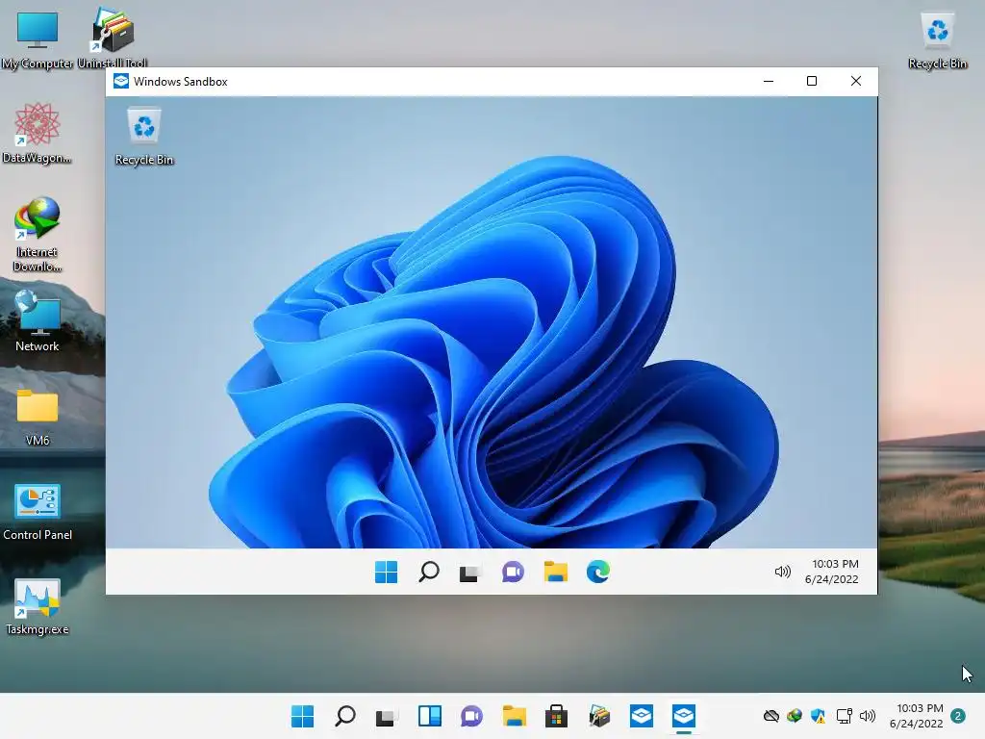Open host clock showing 6/24/2022
Image resolution: width=985 pixels, height=739 pixels.
pyautogui.click(x=917, y=716)
